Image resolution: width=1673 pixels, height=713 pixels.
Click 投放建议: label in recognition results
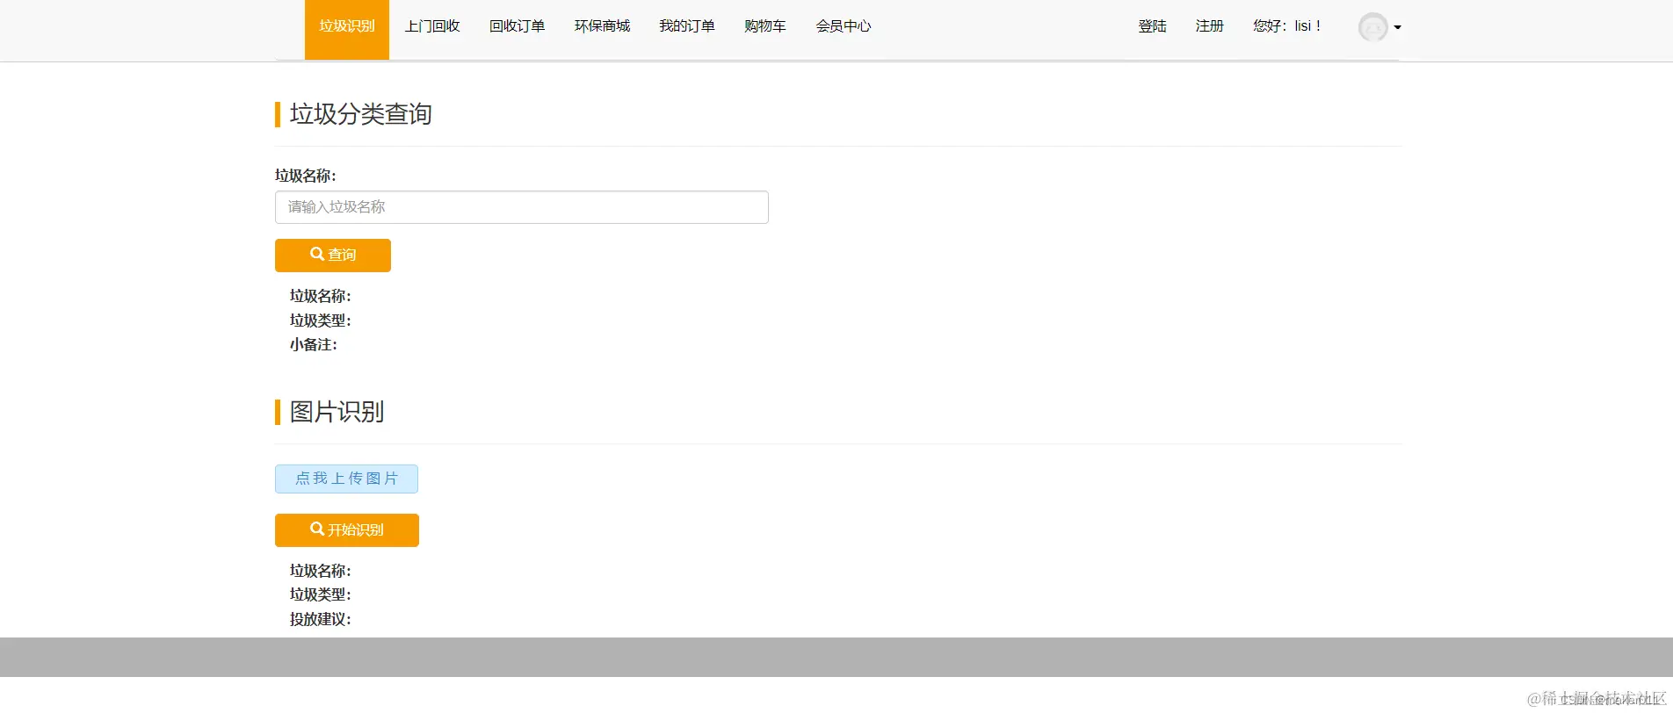pyautogui.click(x=321, y=620)
